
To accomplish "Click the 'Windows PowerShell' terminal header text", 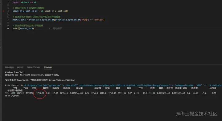I will 15,72.
